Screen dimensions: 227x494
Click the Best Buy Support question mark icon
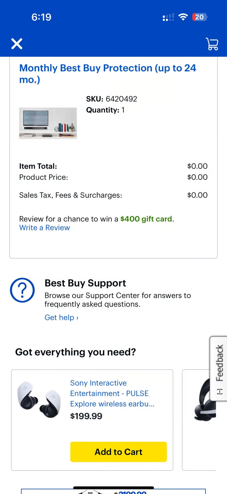coord(22,290)
